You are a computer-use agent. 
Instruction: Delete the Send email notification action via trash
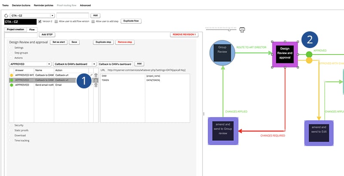click(x=96, y=85)
